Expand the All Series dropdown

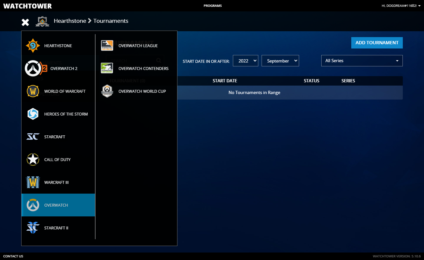(362, 61)
